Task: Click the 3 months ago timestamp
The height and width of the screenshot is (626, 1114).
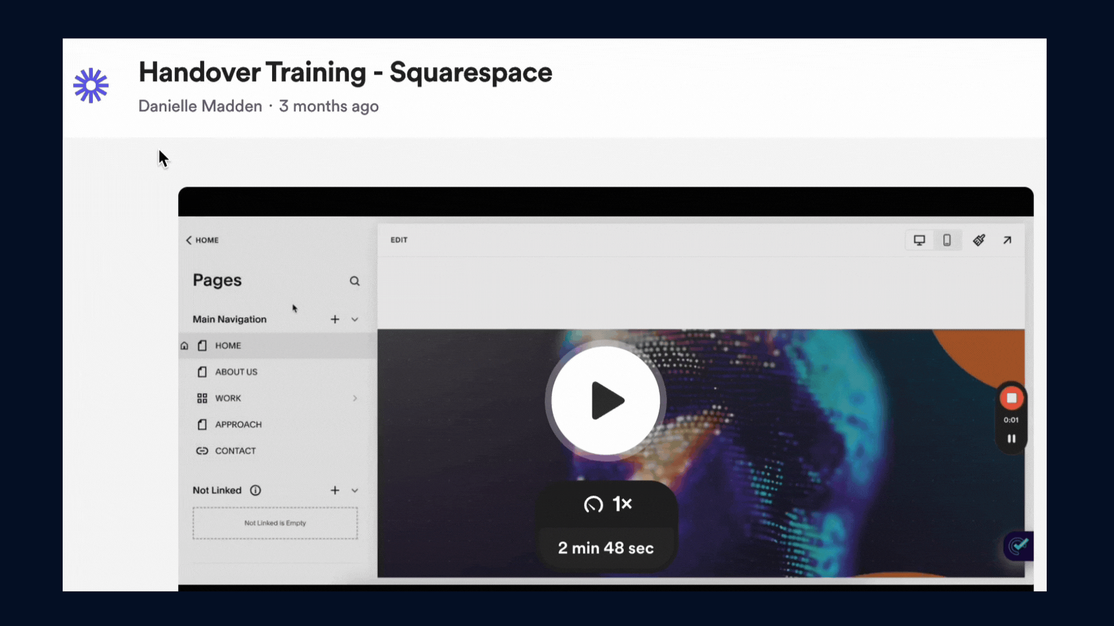Action: [x=328, y=106]
